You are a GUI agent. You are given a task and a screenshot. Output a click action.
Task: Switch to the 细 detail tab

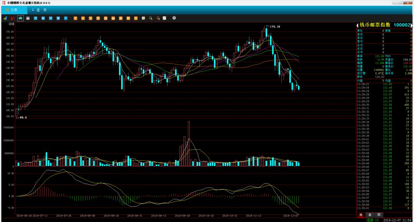point(361,215)
